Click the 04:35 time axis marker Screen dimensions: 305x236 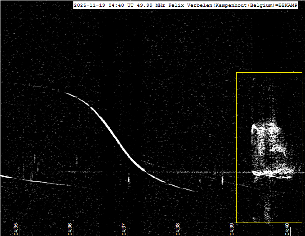(x=16, y=229)
